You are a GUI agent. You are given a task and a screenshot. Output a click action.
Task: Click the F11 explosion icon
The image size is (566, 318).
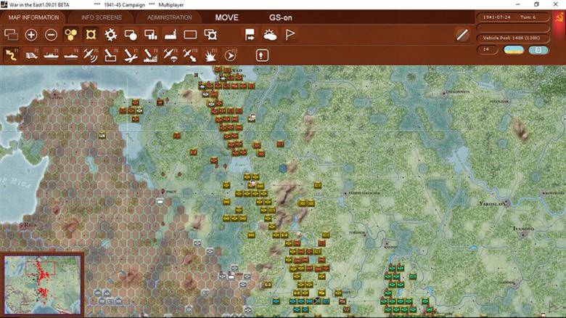pos(210,55)
